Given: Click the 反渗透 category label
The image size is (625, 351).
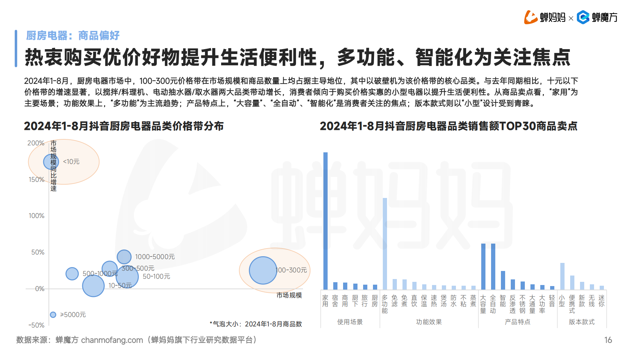Looking at the screenshot, I should [513, 304].
